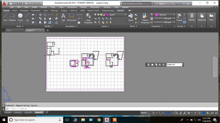This screenshot has width=220, height=123.
Task: Toggle layer on/off lightbulb in Layers panel
Action: 95,15
